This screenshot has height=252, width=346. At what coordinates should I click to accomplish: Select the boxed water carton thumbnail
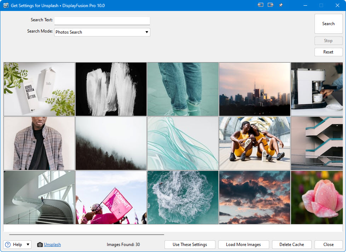click(x=39, y=89)
